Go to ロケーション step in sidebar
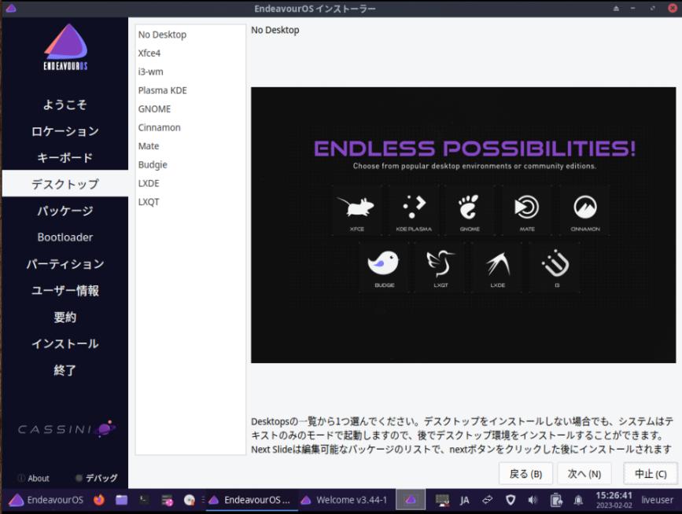682x514 pixels. (x=65, y=131)
